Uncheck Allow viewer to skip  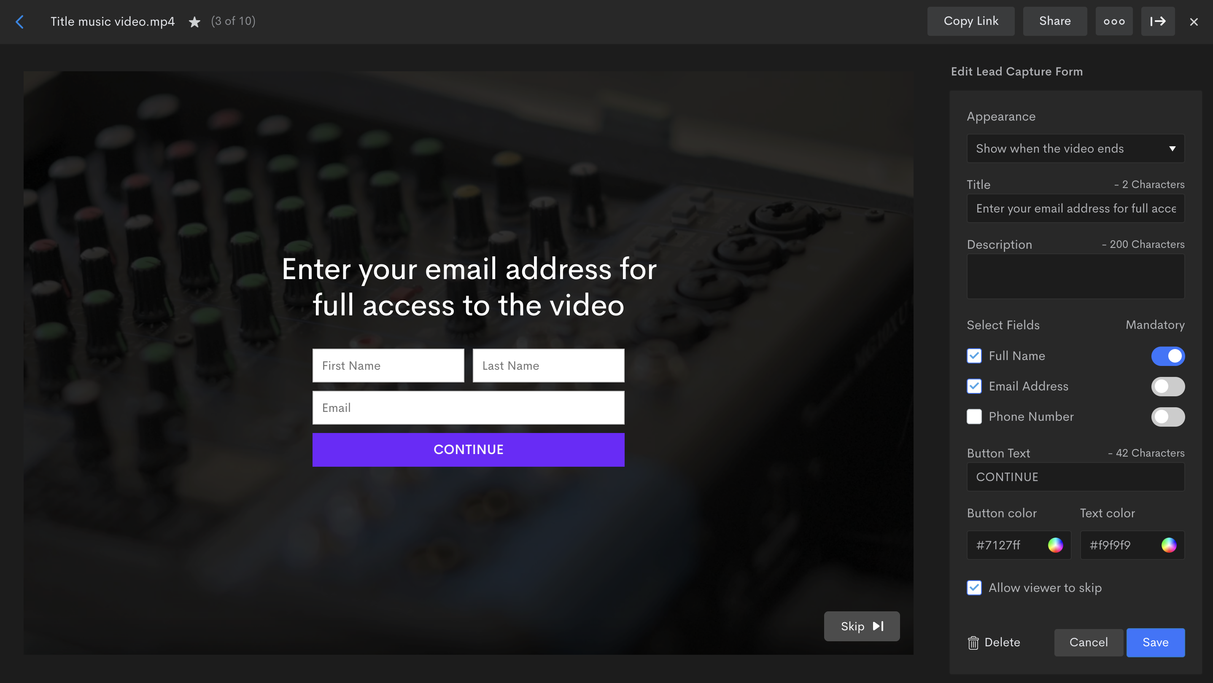click(974, 588)
